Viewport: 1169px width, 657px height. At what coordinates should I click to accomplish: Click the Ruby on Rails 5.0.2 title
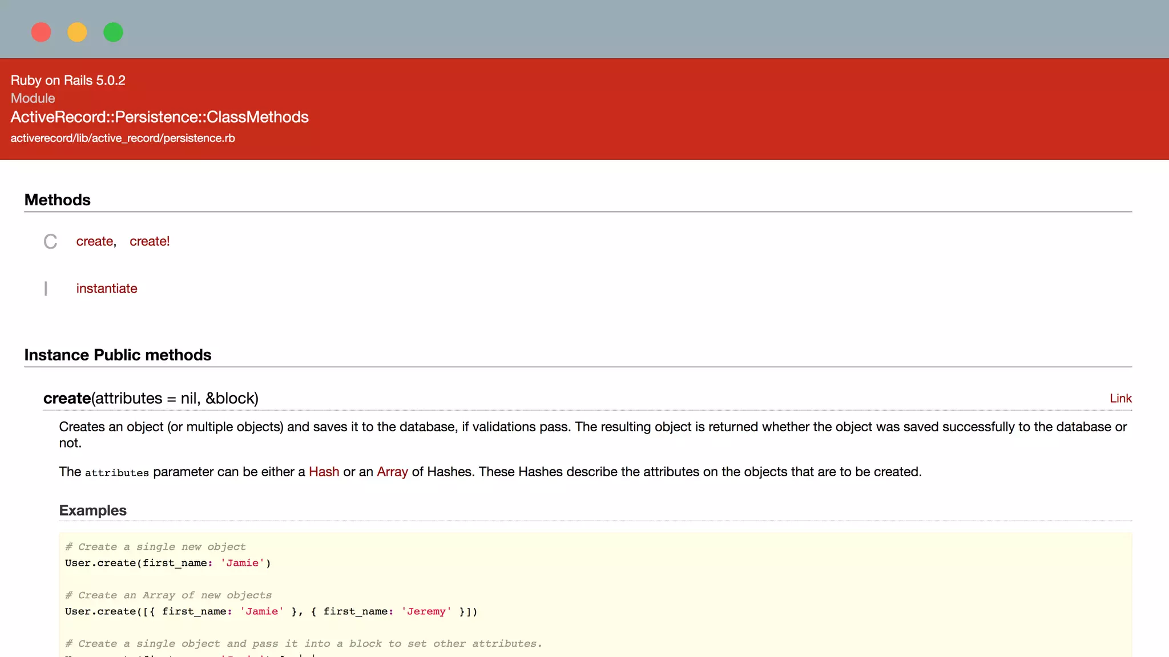click(x=68, y=80)
